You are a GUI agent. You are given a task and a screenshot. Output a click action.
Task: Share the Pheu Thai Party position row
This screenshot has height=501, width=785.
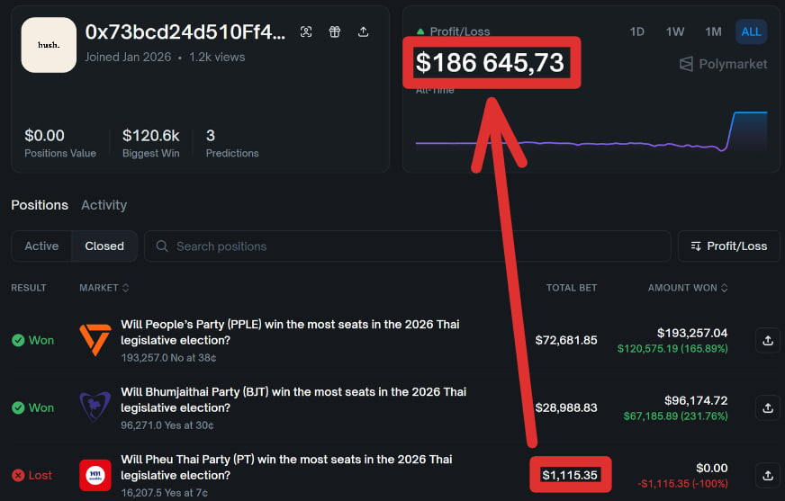click(x=768, y=475)
